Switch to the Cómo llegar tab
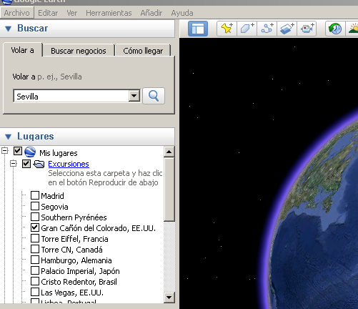 point(143,51)
